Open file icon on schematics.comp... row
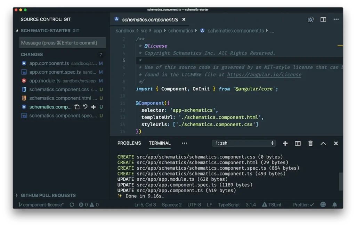The height and width of the screenshot is (227, 356). 77,107
